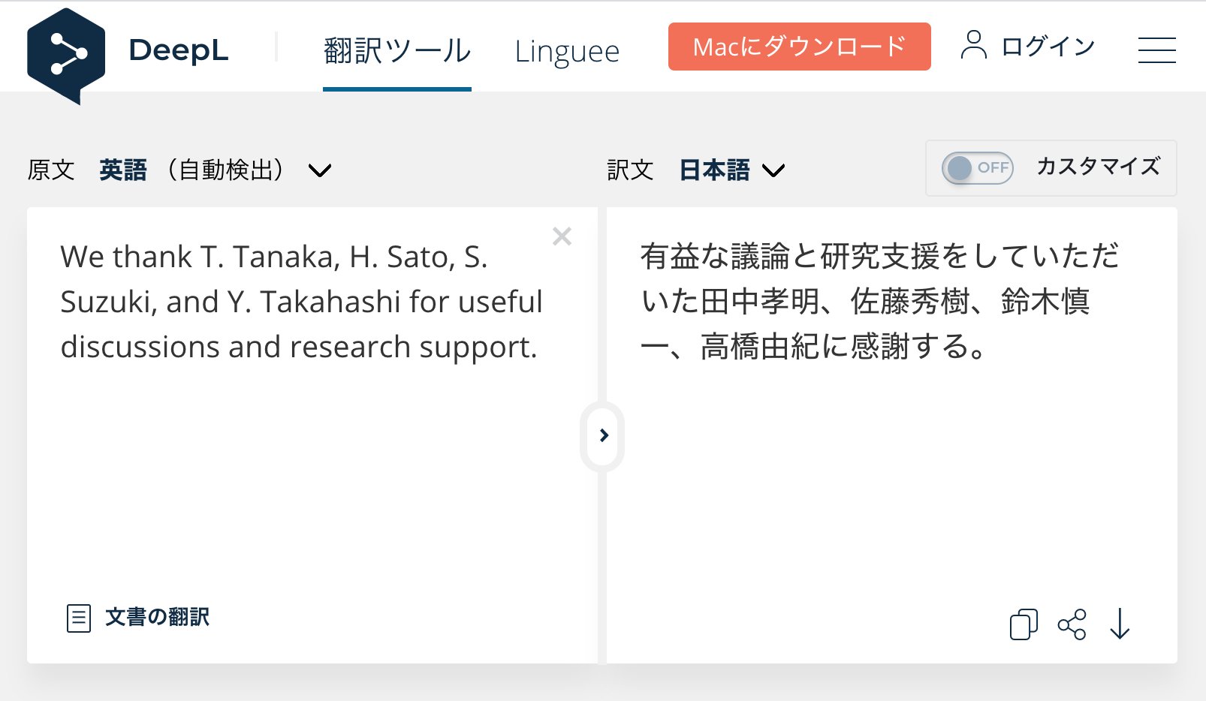This screenshot has width=1206, height=701.
Task: Toggle the カスタマイズ OFF switch
Action: tap(978, 168)
